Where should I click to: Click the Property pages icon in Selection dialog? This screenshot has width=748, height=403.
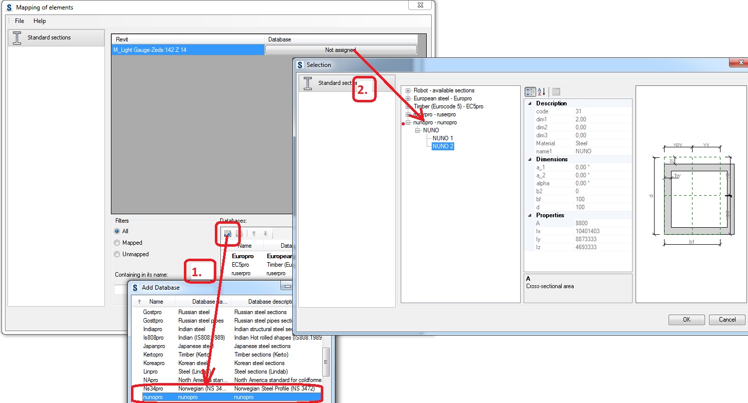(556, 91)
